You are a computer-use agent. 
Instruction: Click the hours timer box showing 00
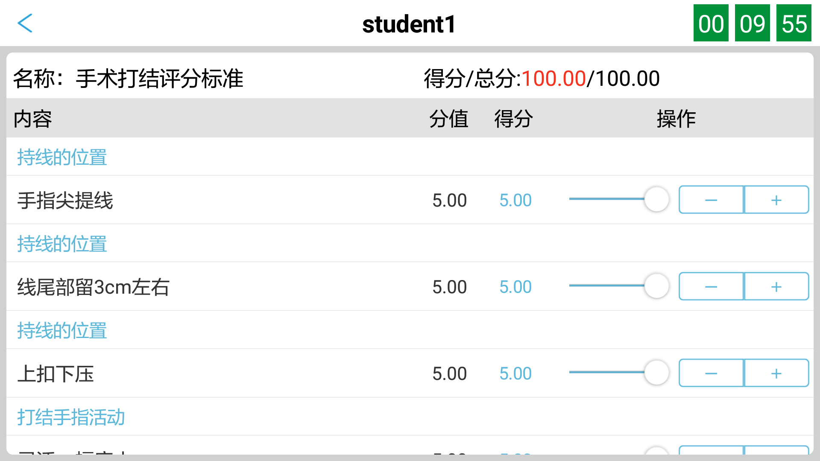(x=710, y=23)
